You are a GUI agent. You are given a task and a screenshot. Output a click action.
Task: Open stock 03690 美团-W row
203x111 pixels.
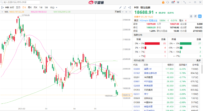166,69
